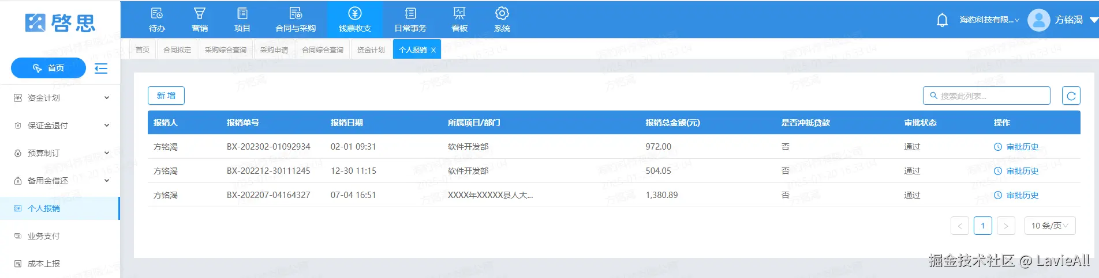Click report number BX-202302-01092934

pos(268,147)
